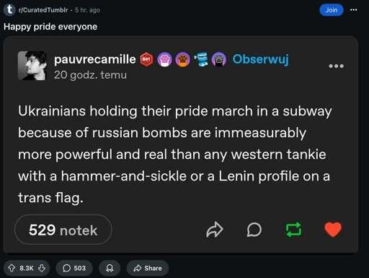
Task: Open the pauvrecamille profile avatar picture
Action: click(x=32, y=66)
